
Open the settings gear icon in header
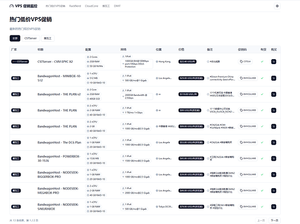(x=277, y=6)
